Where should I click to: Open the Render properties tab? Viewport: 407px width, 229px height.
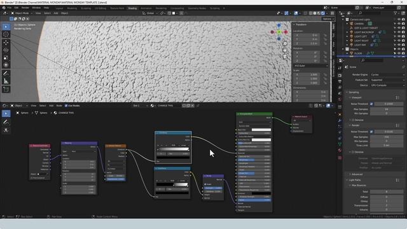click(x=340, y=75)
